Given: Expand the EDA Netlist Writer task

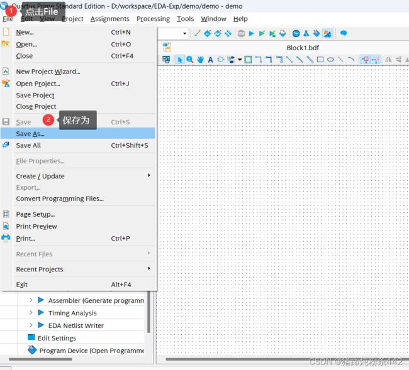Looking at the screenshot, I should coord(31,325).
